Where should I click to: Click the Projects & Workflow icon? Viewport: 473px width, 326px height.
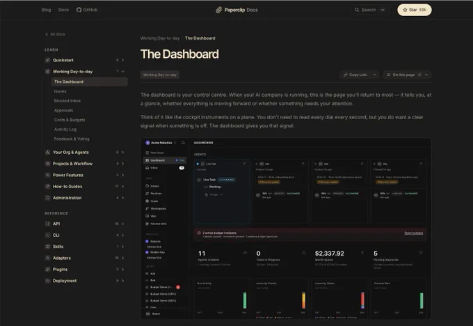47,164
